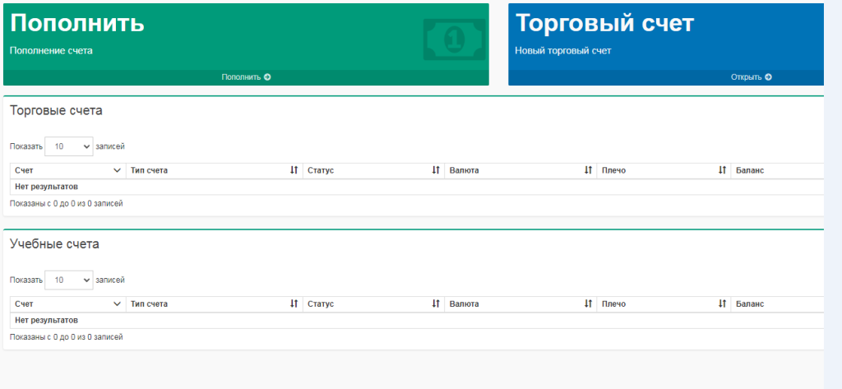Open records count dropdown in Торговые счета
This screenshot has width=842, height=389.
[69, 146]
